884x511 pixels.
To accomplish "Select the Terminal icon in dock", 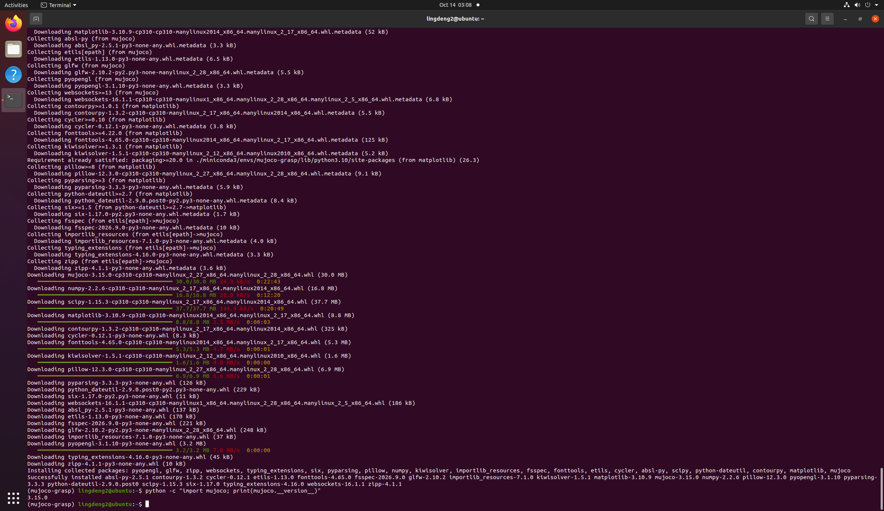I will [13, 100].
